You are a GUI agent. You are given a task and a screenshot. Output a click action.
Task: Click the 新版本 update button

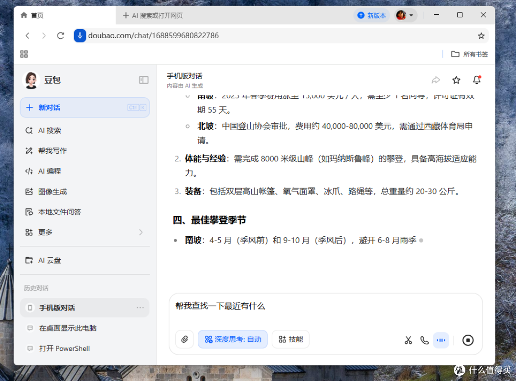coord(372,15)
